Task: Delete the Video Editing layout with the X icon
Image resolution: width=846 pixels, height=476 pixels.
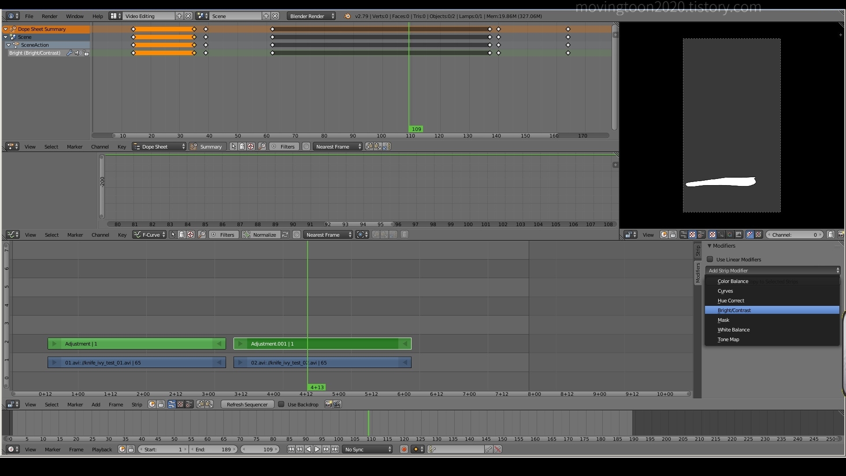Action: click(188, 16)
